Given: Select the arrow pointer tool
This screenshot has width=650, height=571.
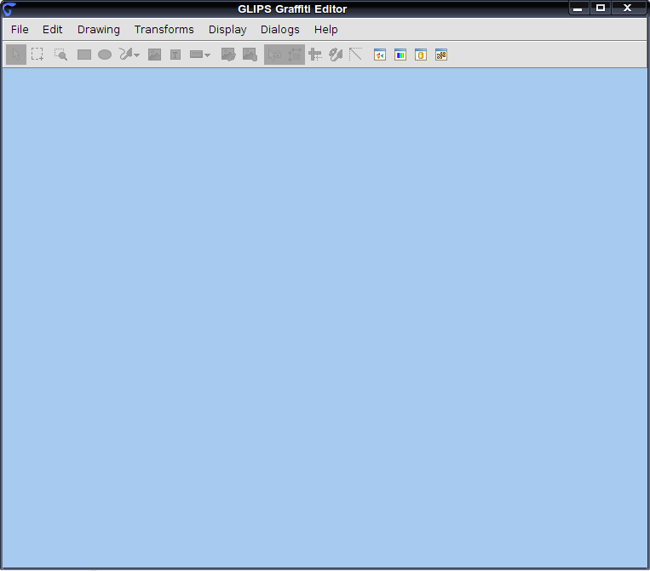Looking at the screenshot, I should tap(16, 55).
